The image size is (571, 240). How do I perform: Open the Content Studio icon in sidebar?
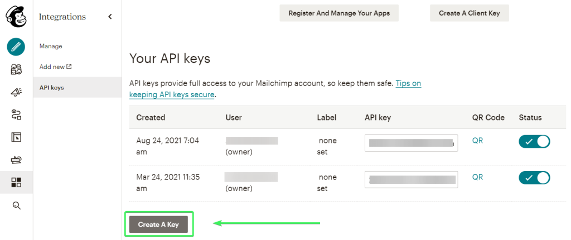click(x=16, y=160)
